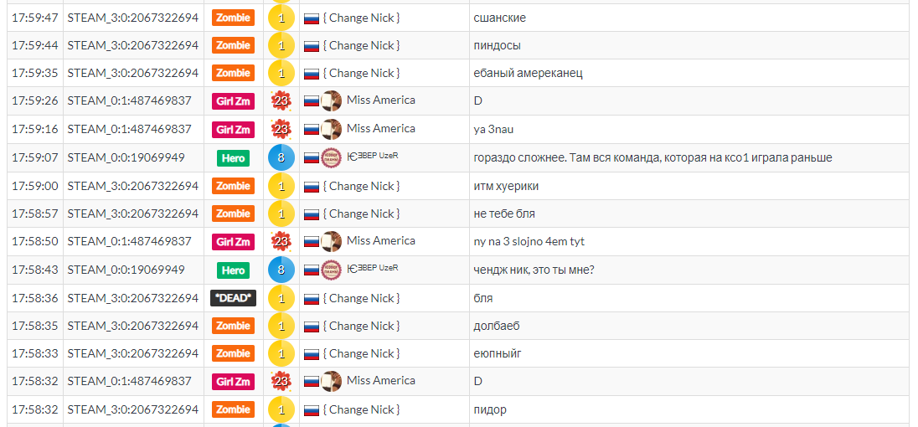Image resolution: width=918 pixels, height=427 pixels.
Task: Click the *DEAD* status tag
Action: (x=233, y=298)
